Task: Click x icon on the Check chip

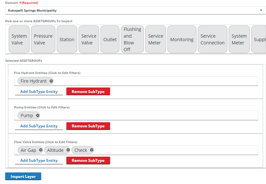Action: point(91,150)
